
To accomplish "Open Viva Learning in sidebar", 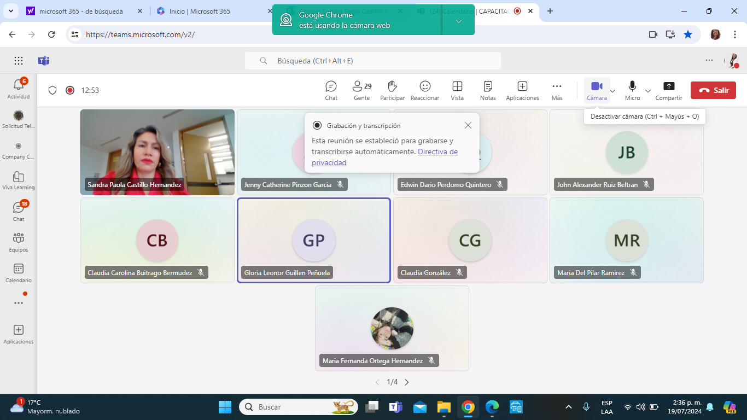I will click(x=19, y=180).
